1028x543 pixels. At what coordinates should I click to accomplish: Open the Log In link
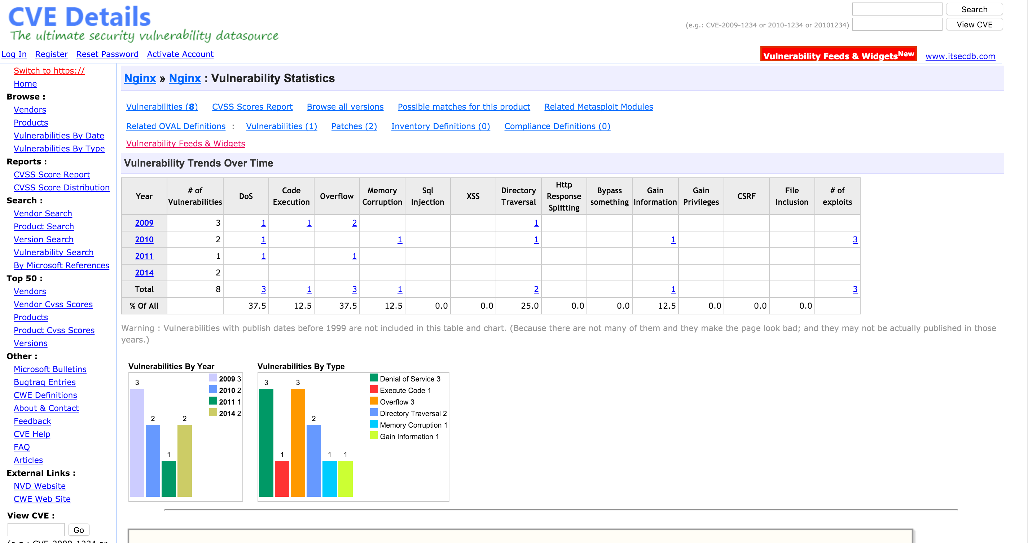[14, 54]
